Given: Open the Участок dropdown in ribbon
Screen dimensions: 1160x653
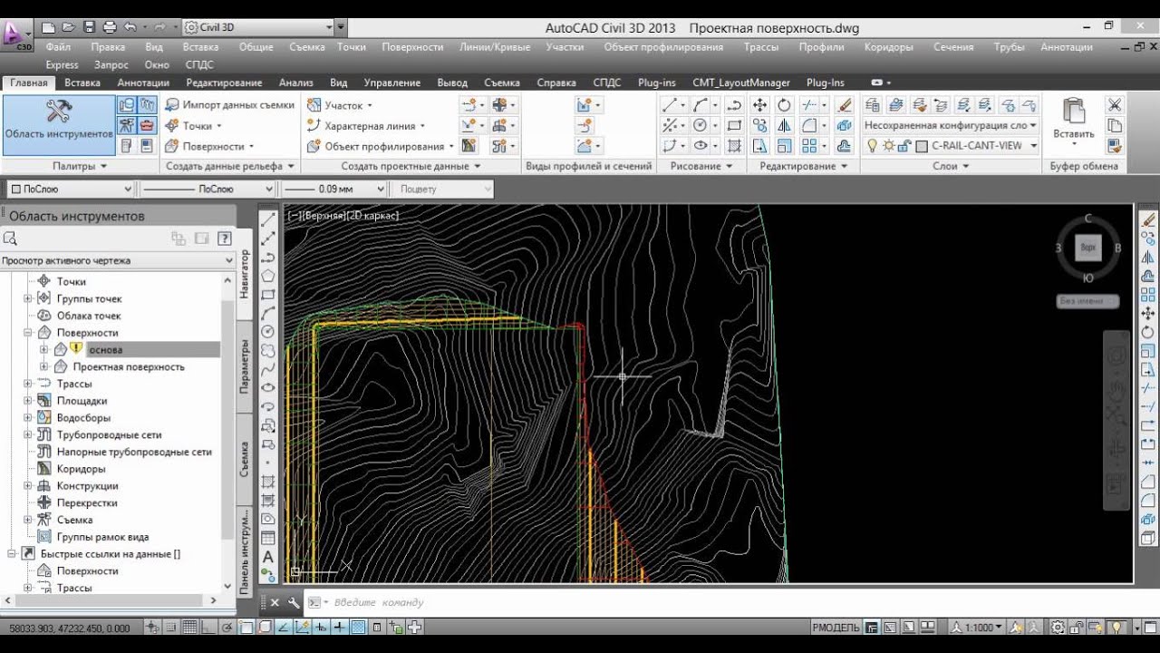Looking at the screenshot, I should (341, 105).
